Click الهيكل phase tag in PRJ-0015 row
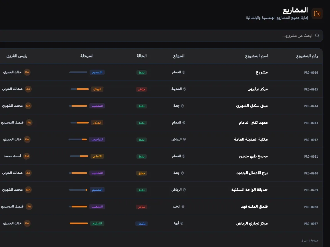This screenshot has height=247, width=330. click(x=97, y=89)
